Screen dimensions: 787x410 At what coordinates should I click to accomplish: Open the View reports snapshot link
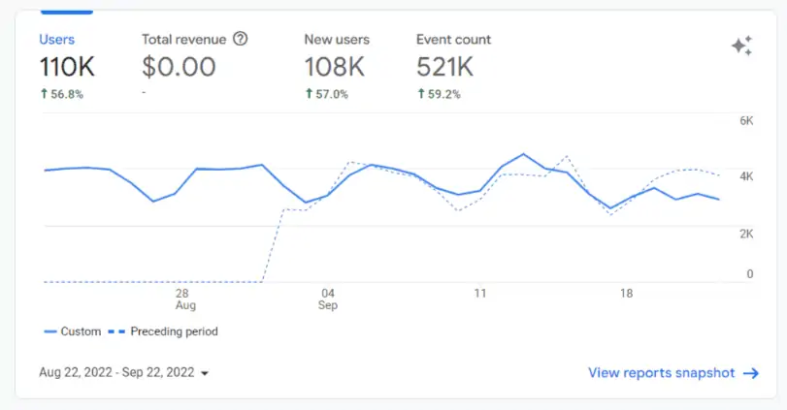tap(661, 373)
